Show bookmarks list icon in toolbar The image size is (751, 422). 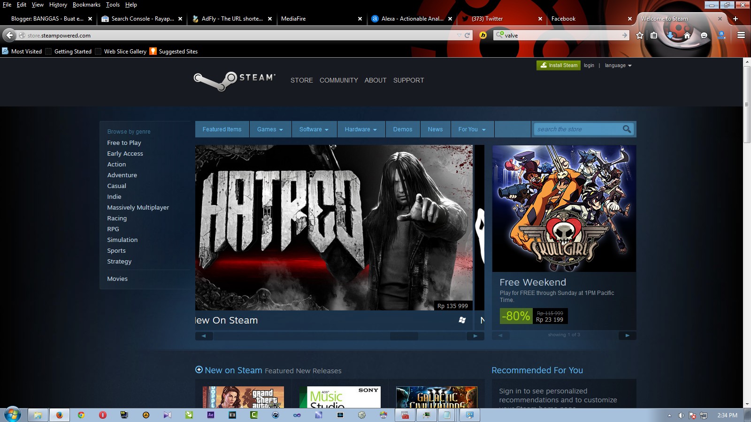pyautogui.click(x=654, y=35)
